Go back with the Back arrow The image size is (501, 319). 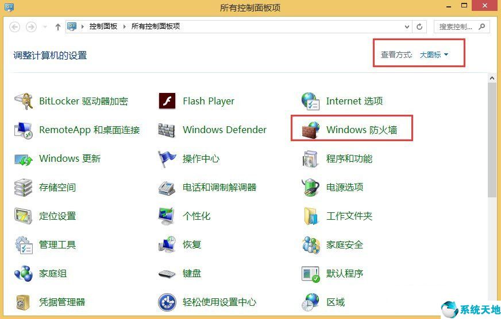15,27
